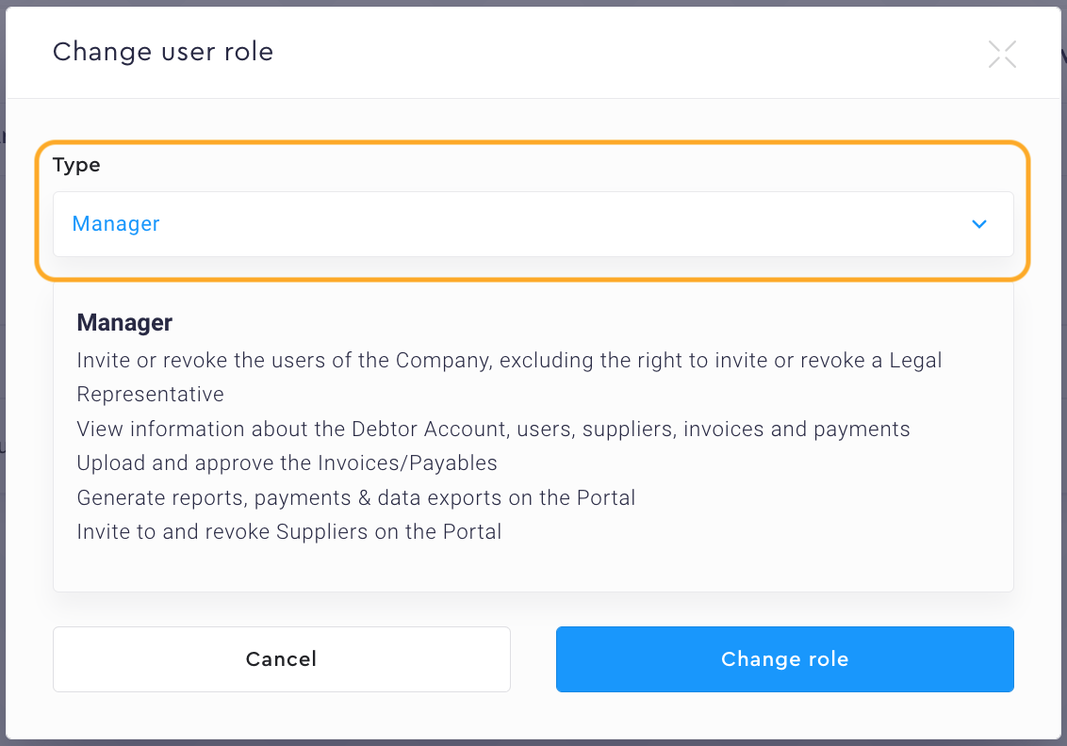Image resolution: width=1067 pixels, height=746 pixels.
Task: Click the Manager selection to change role type
Action: [x=533, y=224]
